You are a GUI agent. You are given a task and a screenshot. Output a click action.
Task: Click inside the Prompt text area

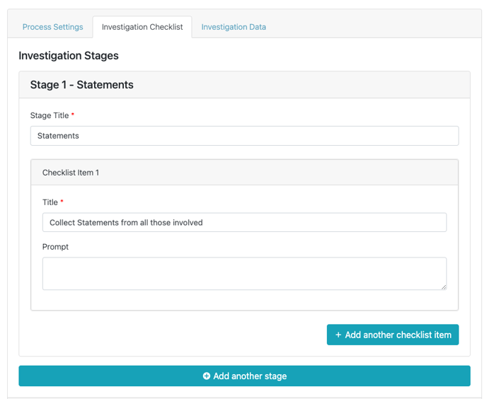click(x=244, y=274)
